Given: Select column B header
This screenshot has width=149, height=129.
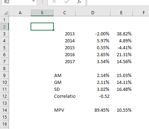Looking at the screenshot, I should [42, 13].
